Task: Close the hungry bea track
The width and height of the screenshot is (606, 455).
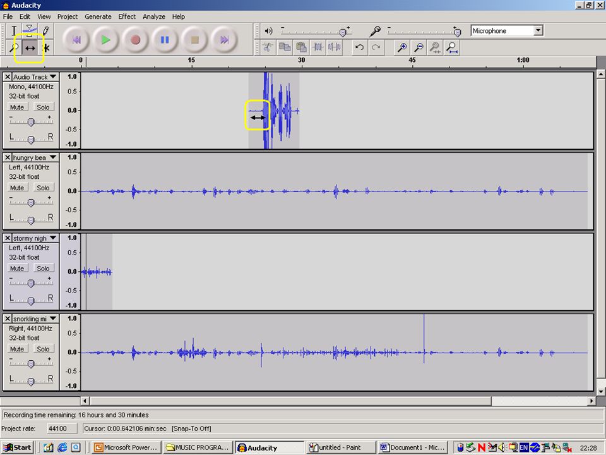Action: point(8,157)
